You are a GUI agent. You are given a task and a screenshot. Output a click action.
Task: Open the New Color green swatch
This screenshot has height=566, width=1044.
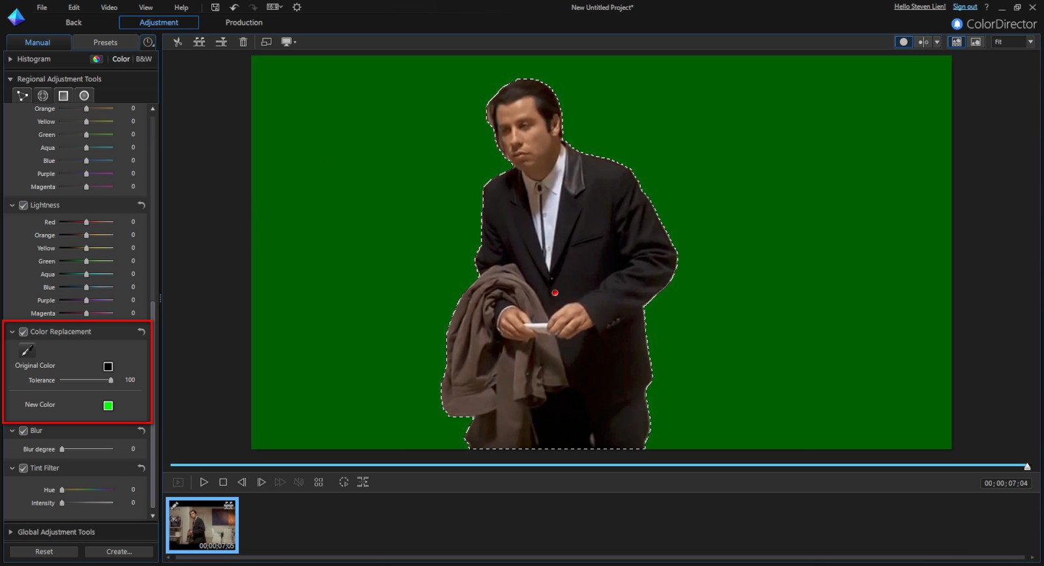tap(108, 406)
